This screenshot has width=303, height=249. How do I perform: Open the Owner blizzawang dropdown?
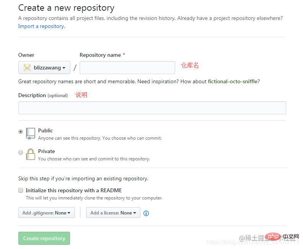pos(44,68)
